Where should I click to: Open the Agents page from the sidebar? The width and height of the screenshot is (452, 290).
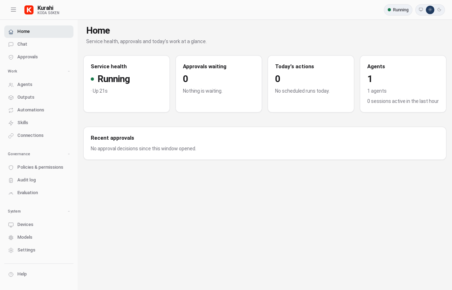click(39, 85)
